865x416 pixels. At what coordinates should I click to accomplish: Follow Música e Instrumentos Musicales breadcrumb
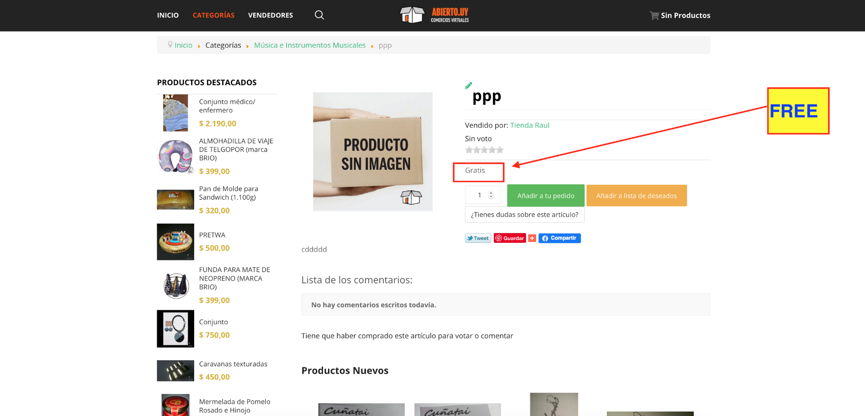tap(310, 45)
